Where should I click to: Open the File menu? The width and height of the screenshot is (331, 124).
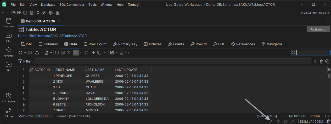coord(13,5)
